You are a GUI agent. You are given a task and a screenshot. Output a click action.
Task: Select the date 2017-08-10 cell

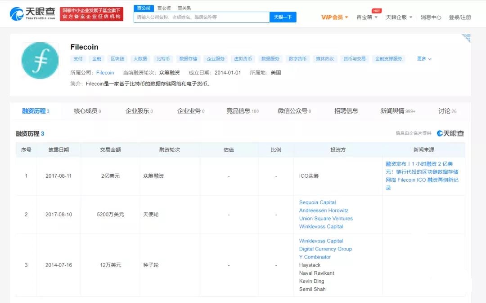(58, 215)
